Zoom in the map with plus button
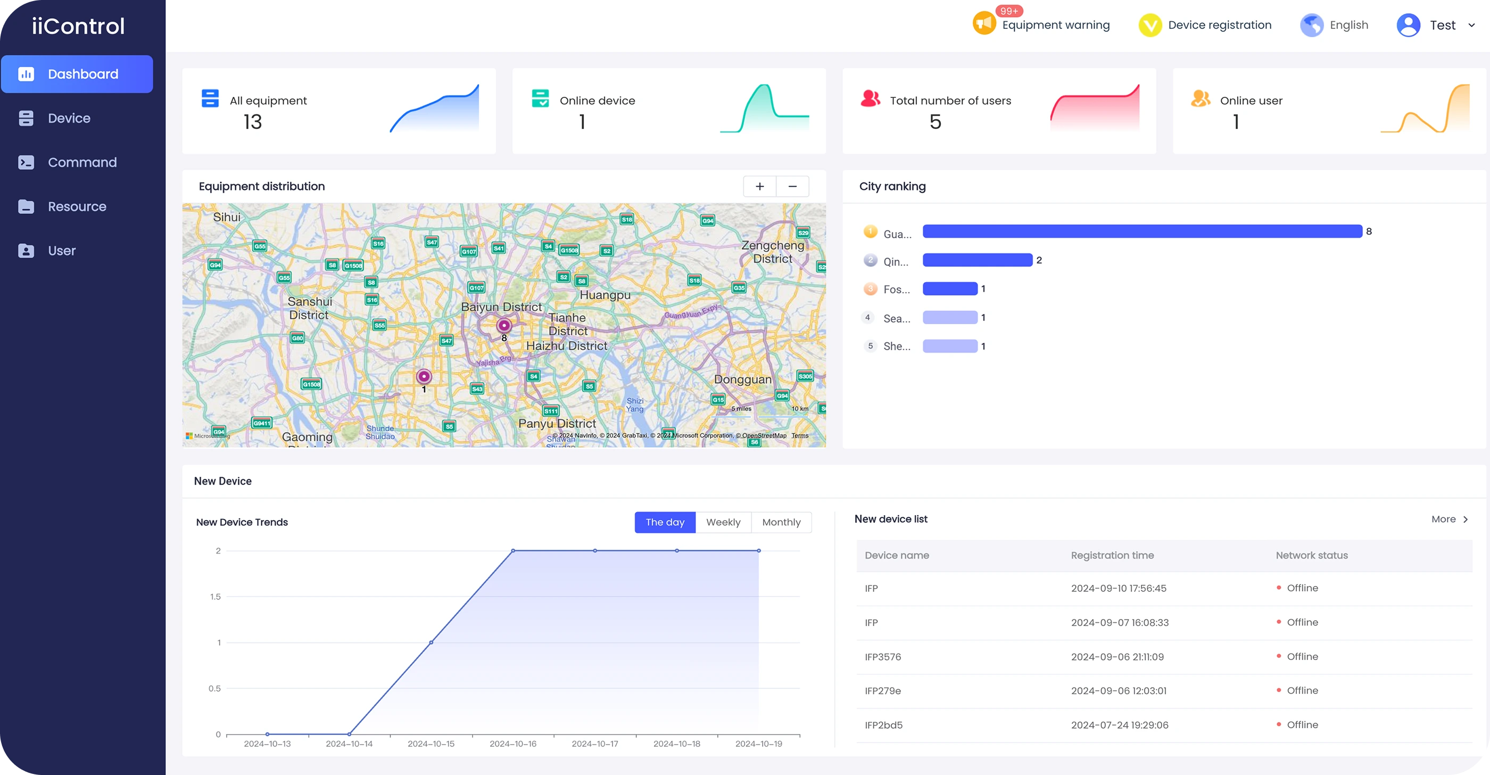 759,186
